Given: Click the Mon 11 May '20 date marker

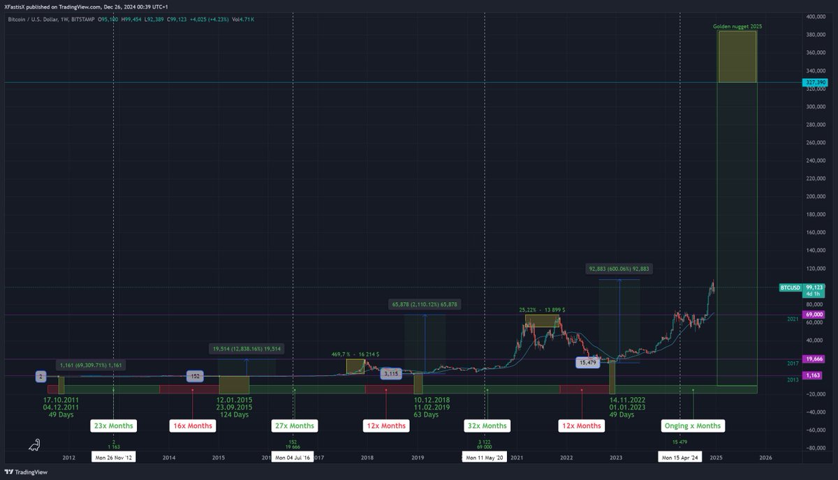Looking at the screenshot, I should pos(484,458).
